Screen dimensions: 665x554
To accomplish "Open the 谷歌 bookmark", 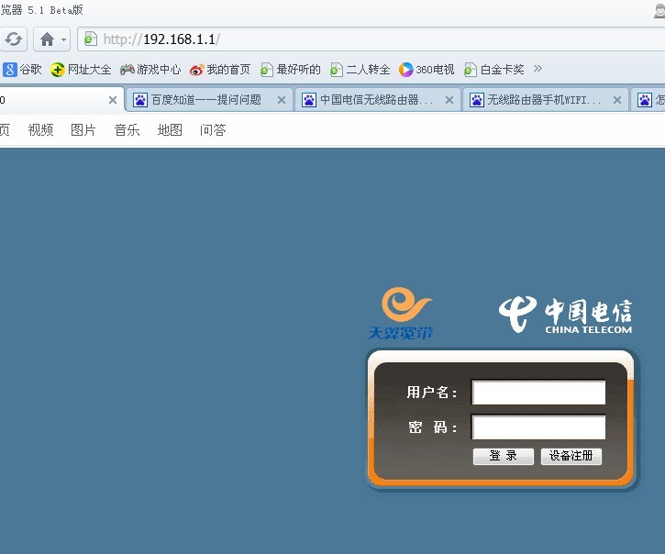I will (x=22, y=69).
